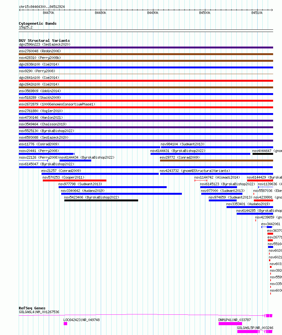Click nsv6145123 (ByrskaBishop2022) label
Viewport: 282px width, 335px height.
pyautogui.click(x=228, y=184)
